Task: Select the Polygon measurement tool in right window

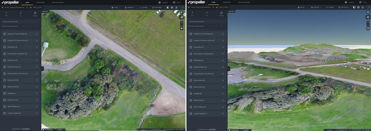Action: (x=221, y=14)
